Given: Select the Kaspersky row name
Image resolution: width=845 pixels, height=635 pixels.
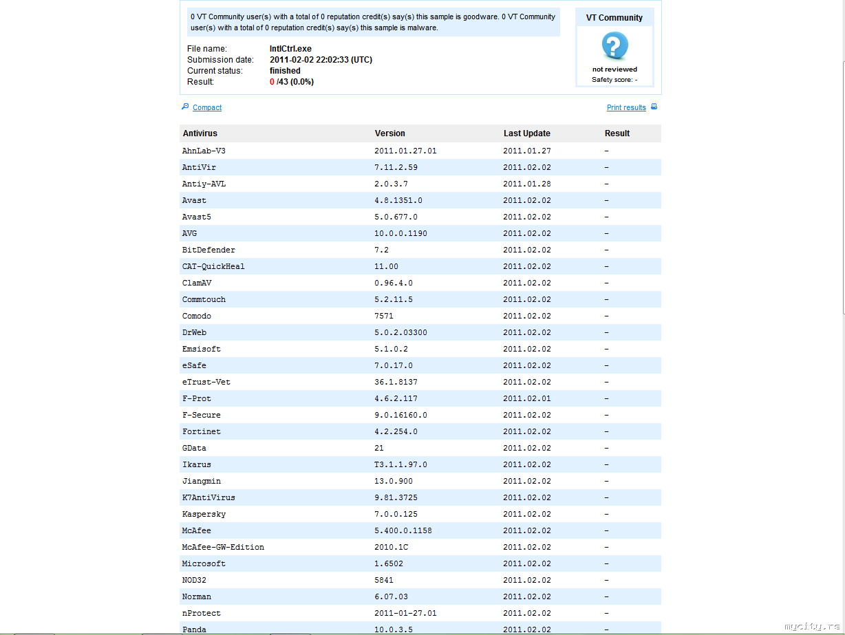Looking at the screenshot, I should click(204, 514).
